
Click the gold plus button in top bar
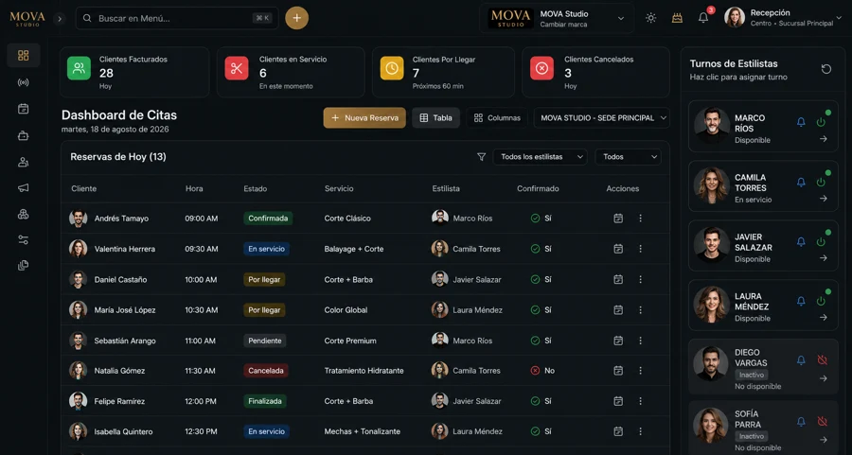coord(296,18)
